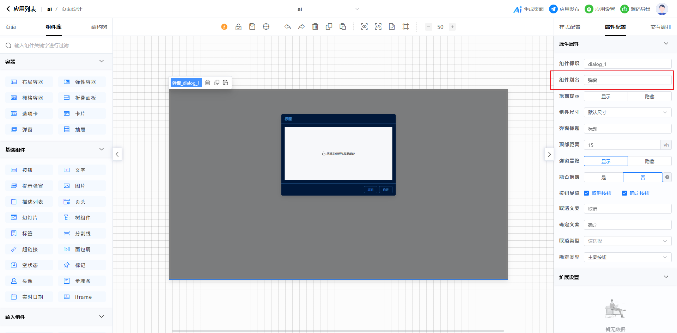Image resolution: width=677 pixels, height=333 pixels.
Task: Open the code view icon
Action: tap(378, 27)
